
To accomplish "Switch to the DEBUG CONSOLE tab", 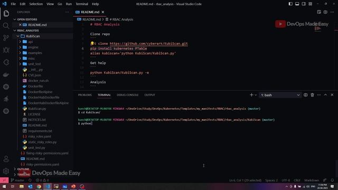I will click(127, 95).
